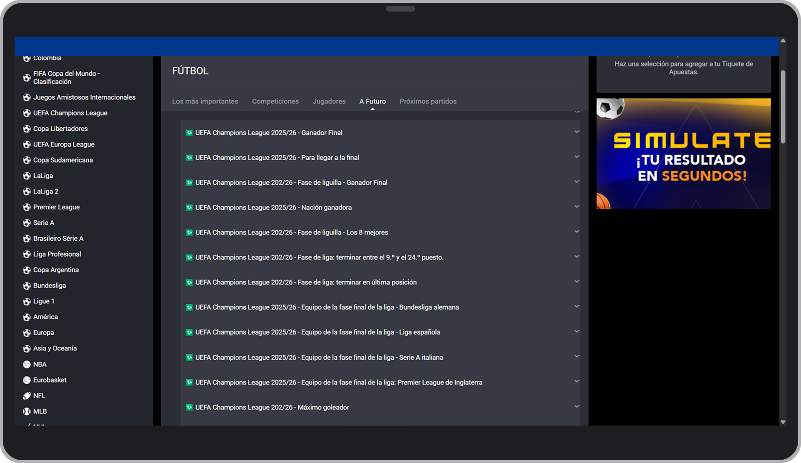Open the Premier League sidebar link
801x463 pixels.
[56, 207]
